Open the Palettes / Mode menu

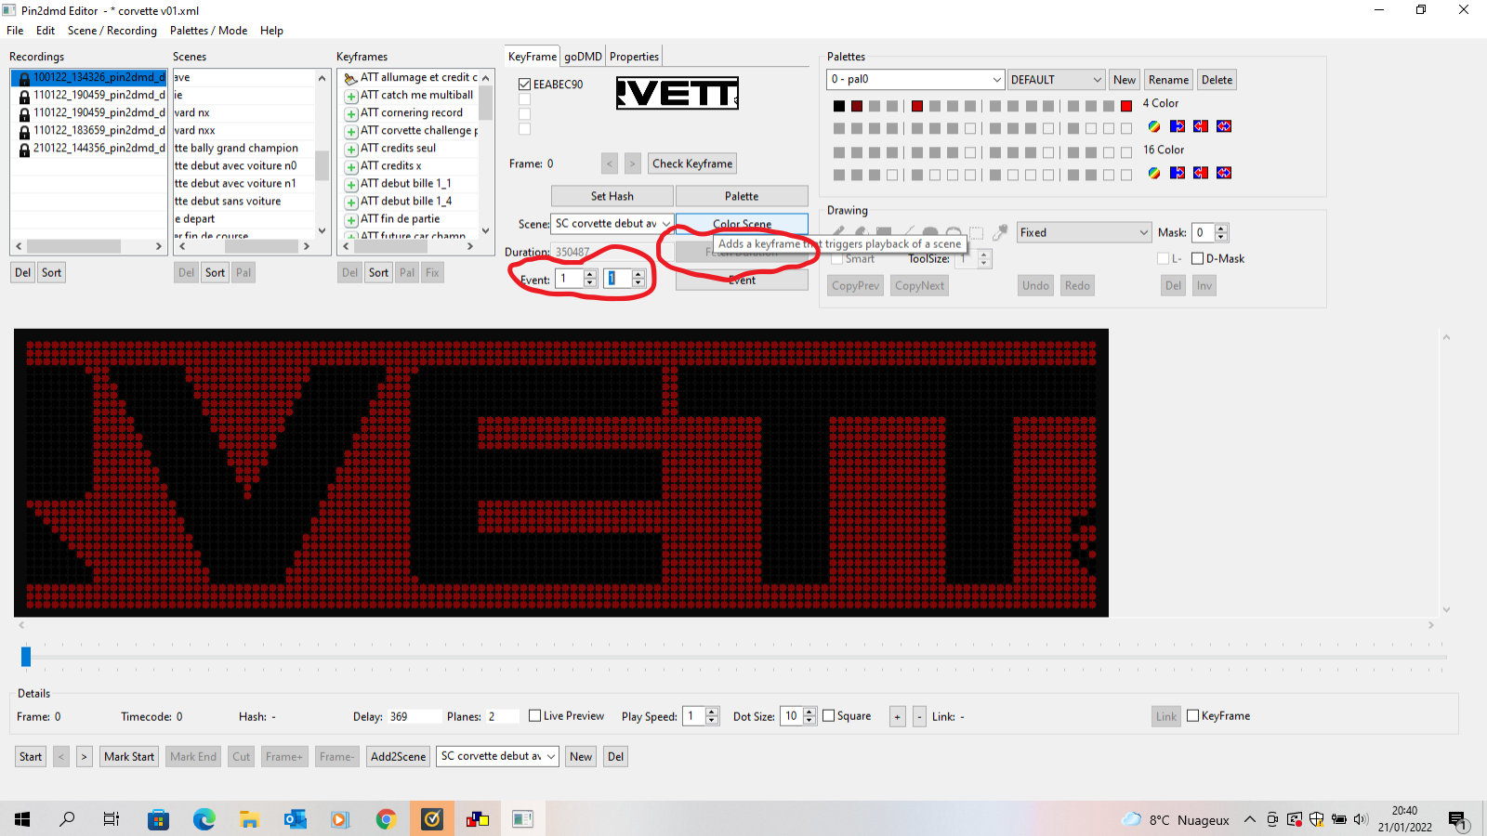tap(208, 31)
